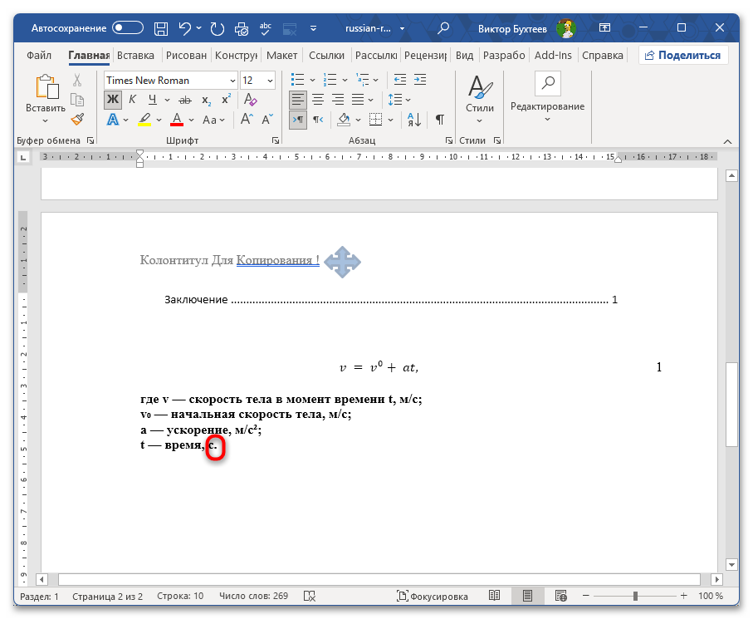Increase font size with the larger A icon
The width and height of the screenshot is (753, 619).
pos(247,119)
